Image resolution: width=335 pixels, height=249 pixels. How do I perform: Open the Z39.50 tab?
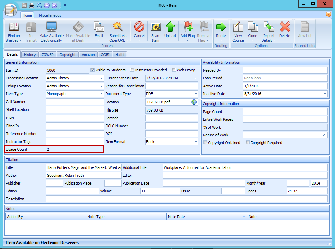click(x=47, y=54)
